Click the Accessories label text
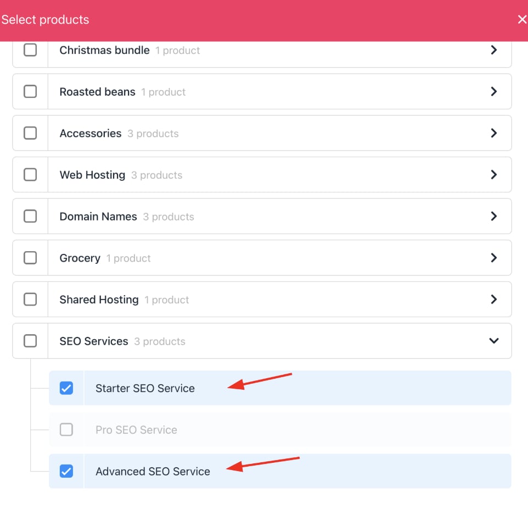Screen dimensions: 528x509 tap(90, 133)
